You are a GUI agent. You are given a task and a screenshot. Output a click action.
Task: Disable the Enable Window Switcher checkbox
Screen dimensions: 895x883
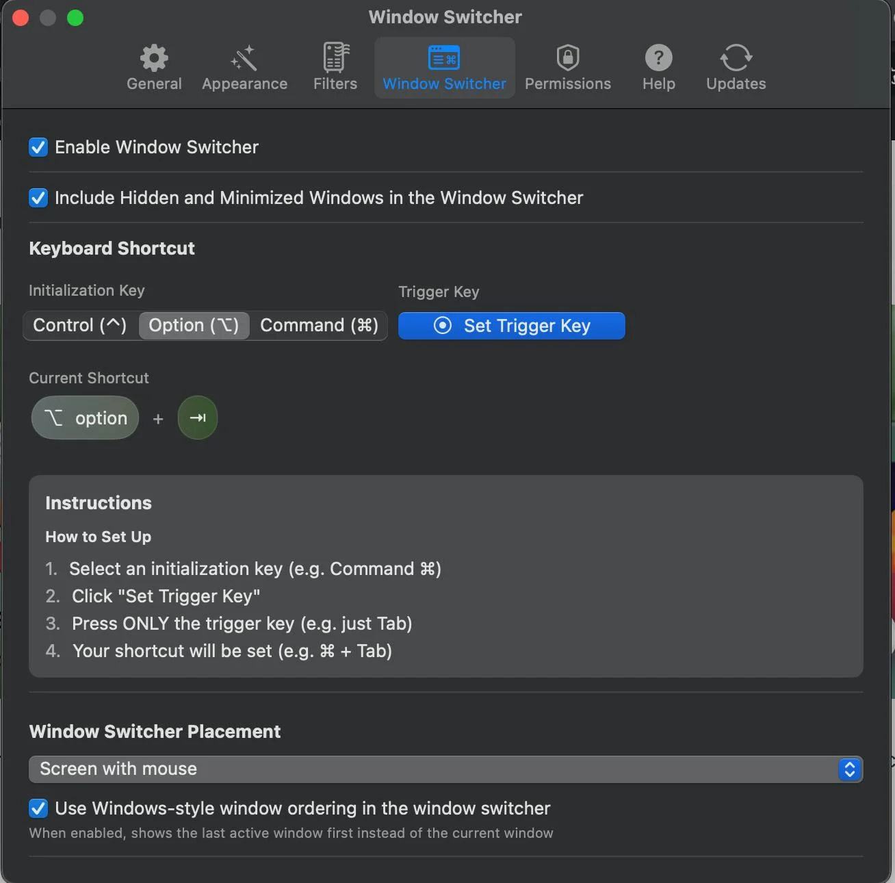tap(38, 147)
